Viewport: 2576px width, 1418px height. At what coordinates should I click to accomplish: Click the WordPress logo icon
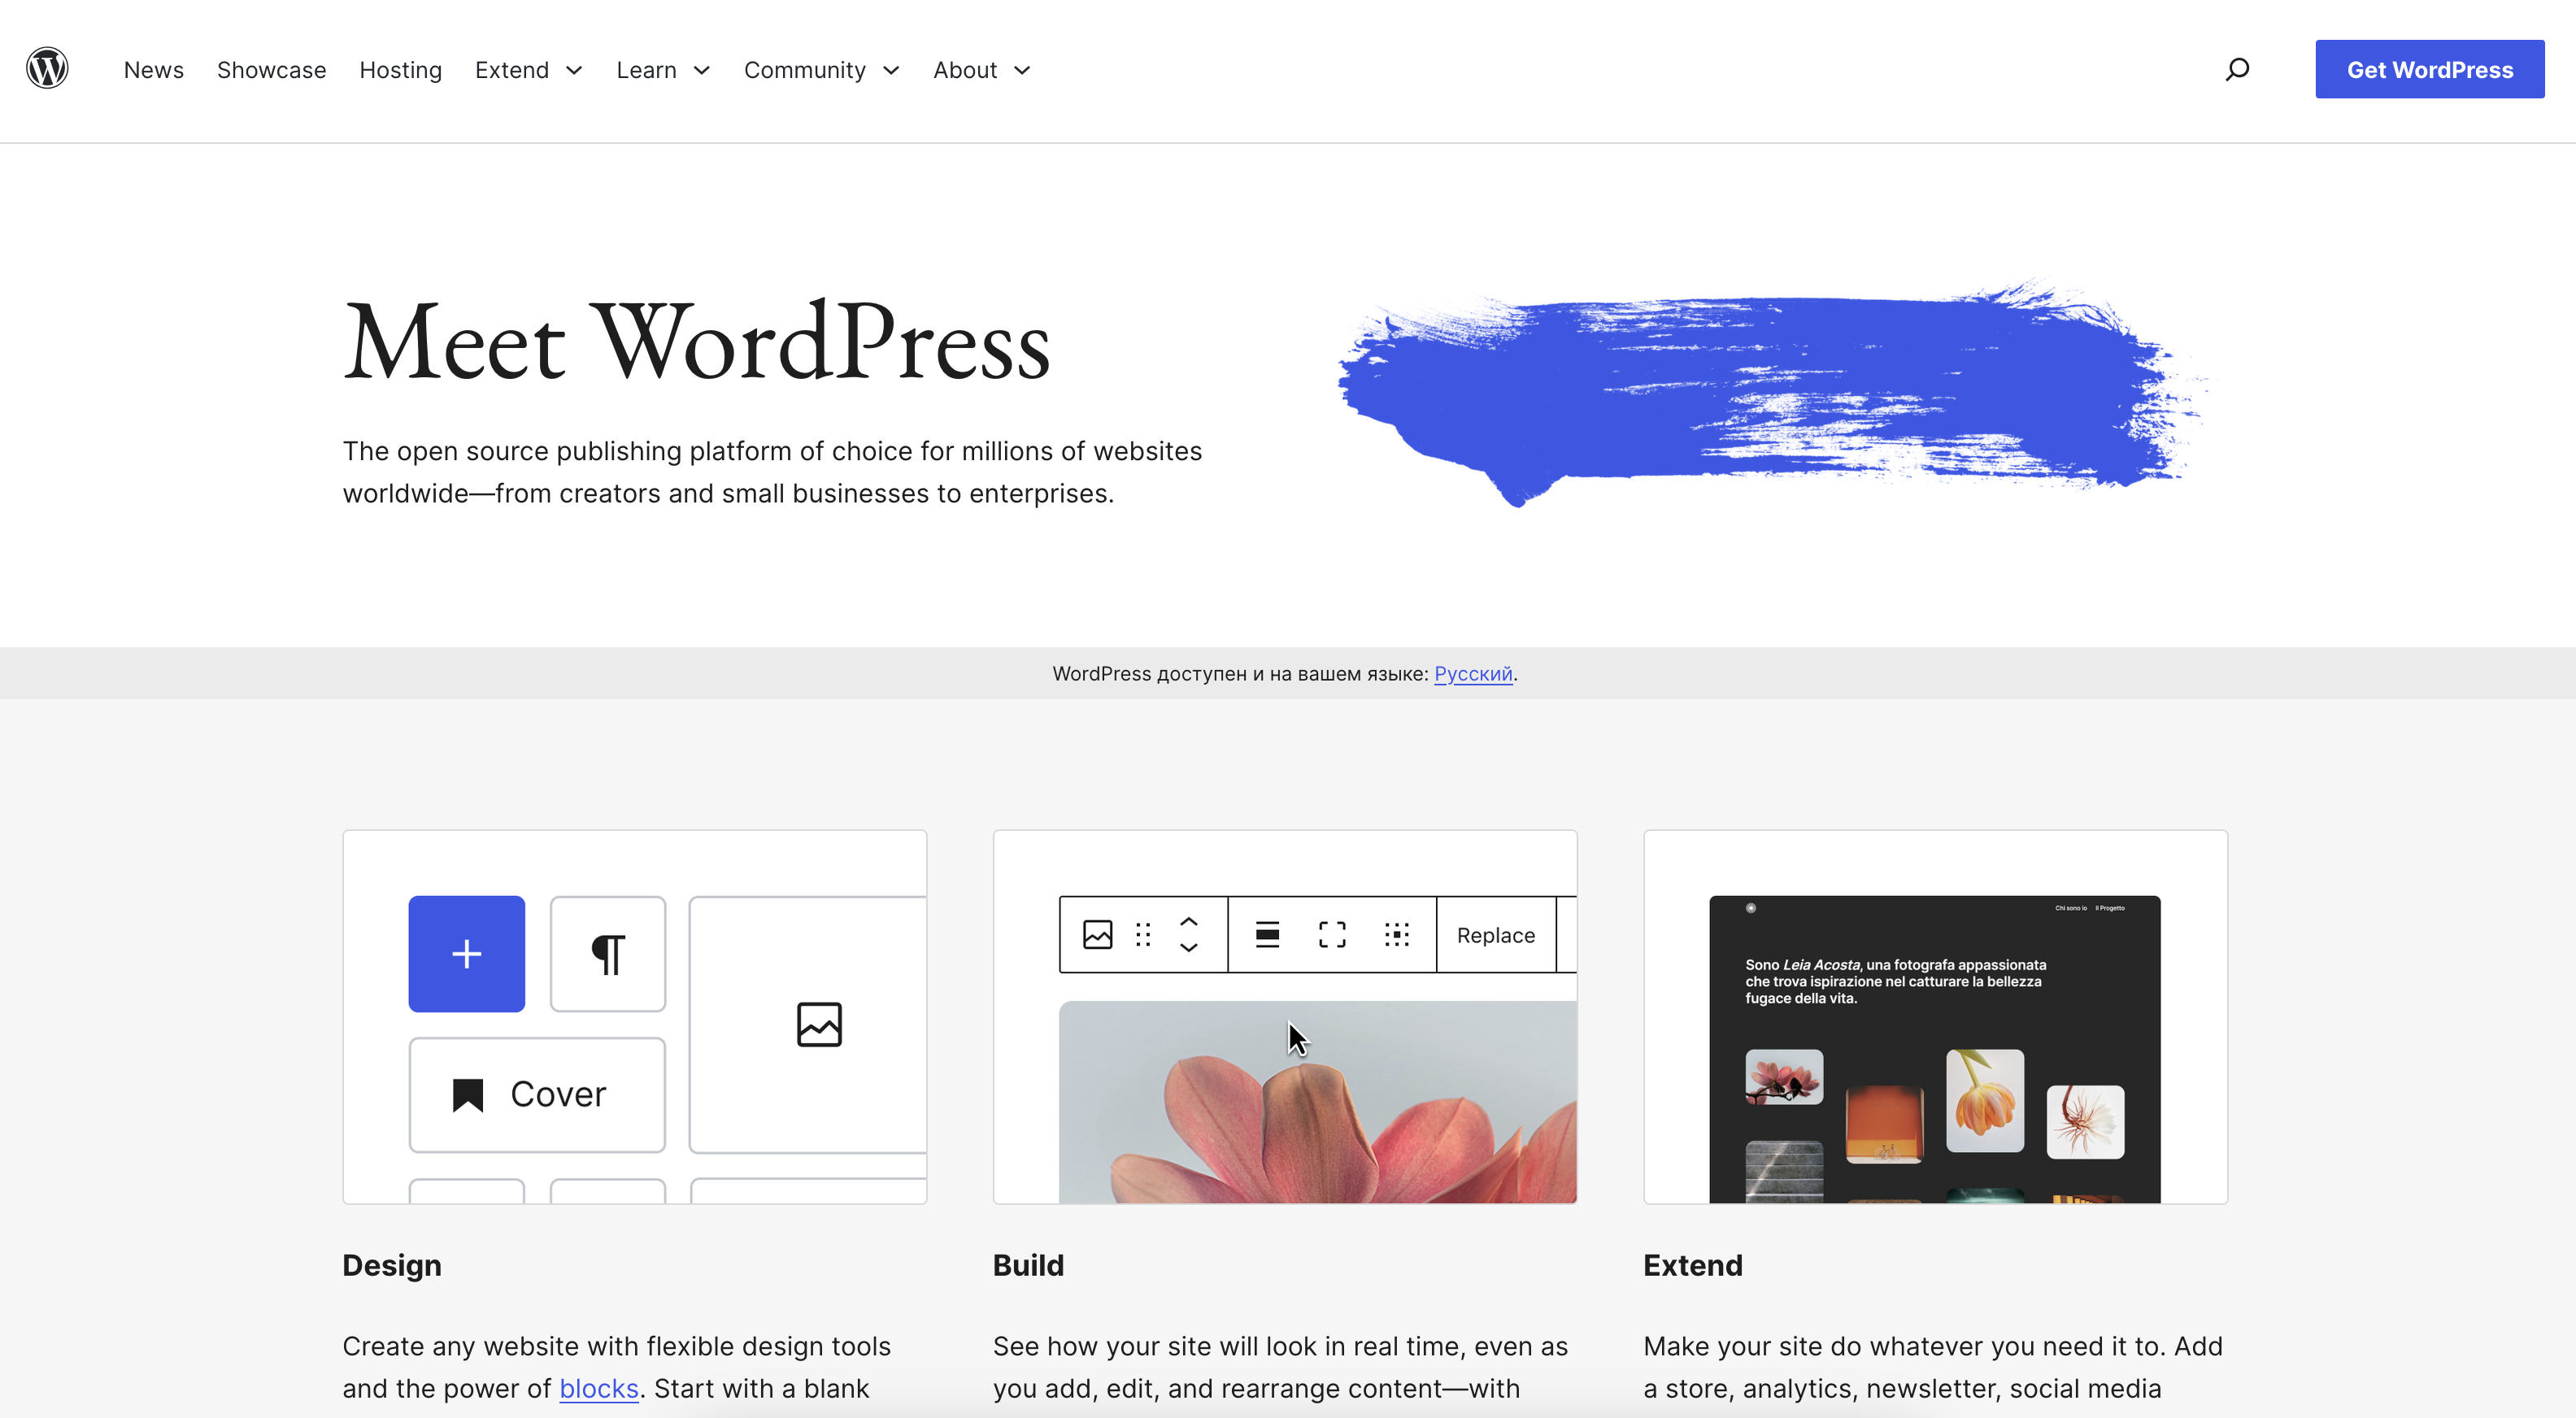coord(47,68)
